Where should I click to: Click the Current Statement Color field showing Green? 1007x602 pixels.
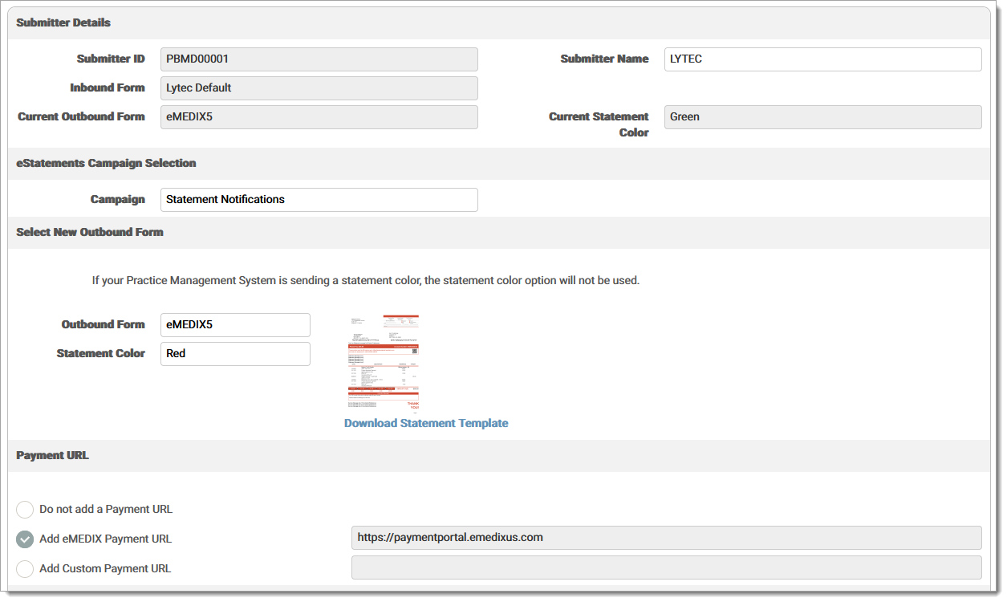(822, 117)
